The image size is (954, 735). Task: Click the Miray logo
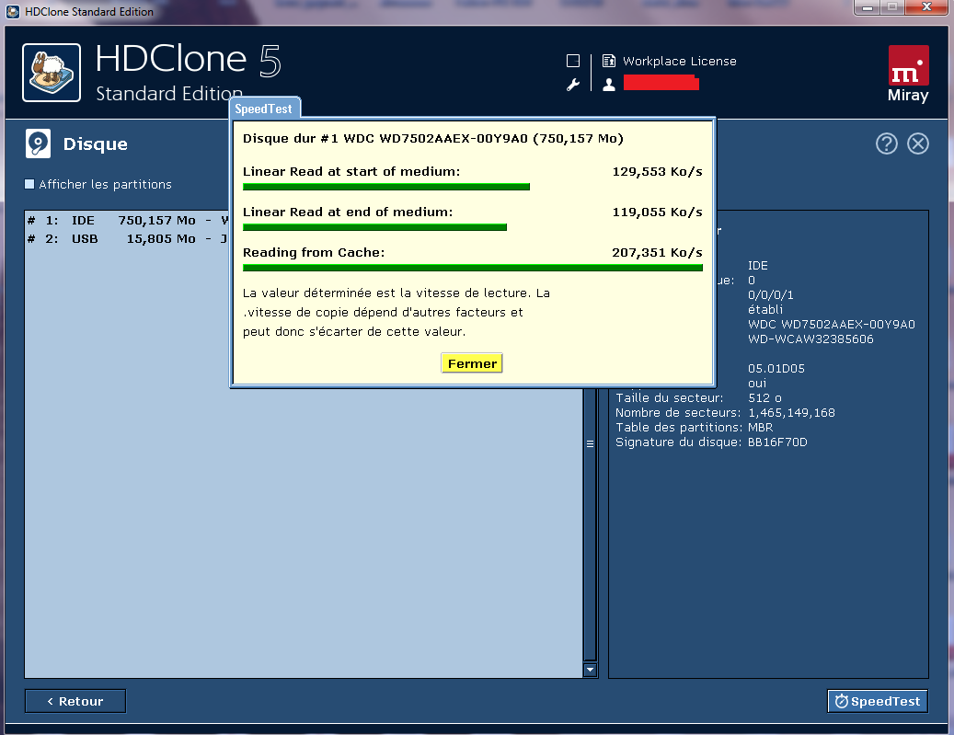[908, 75]
